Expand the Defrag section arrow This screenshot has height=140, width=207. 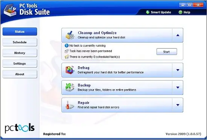click(178, 70)
